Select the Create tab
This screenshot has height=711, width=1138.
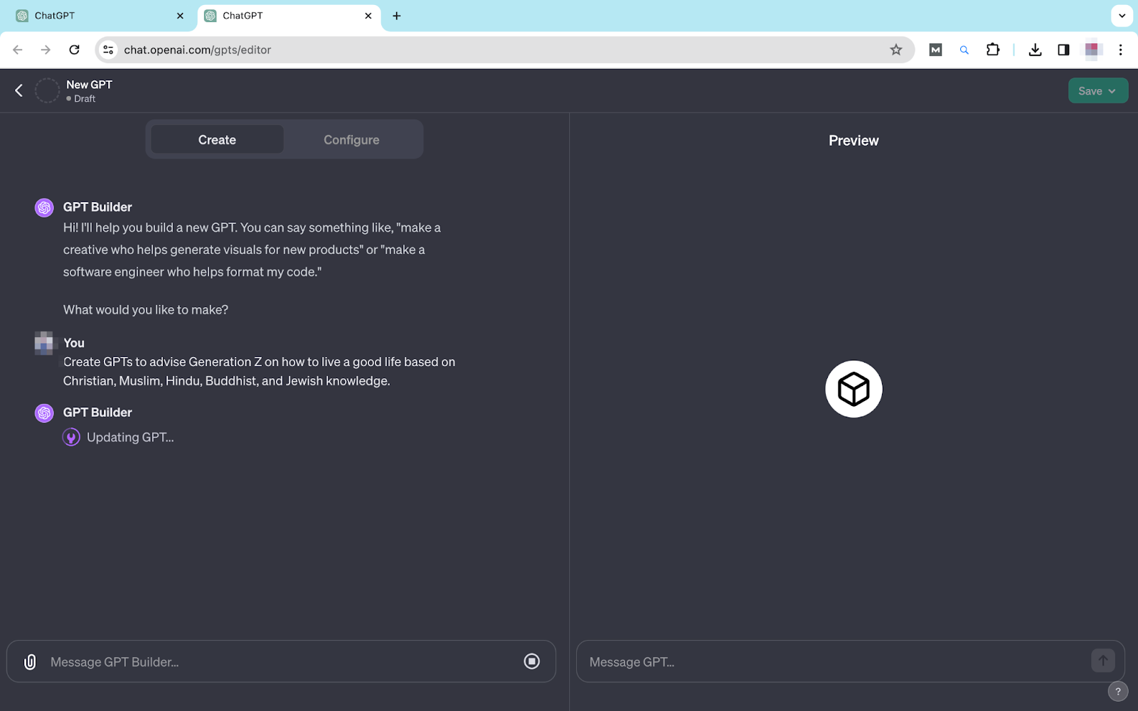tap(217, 139)
